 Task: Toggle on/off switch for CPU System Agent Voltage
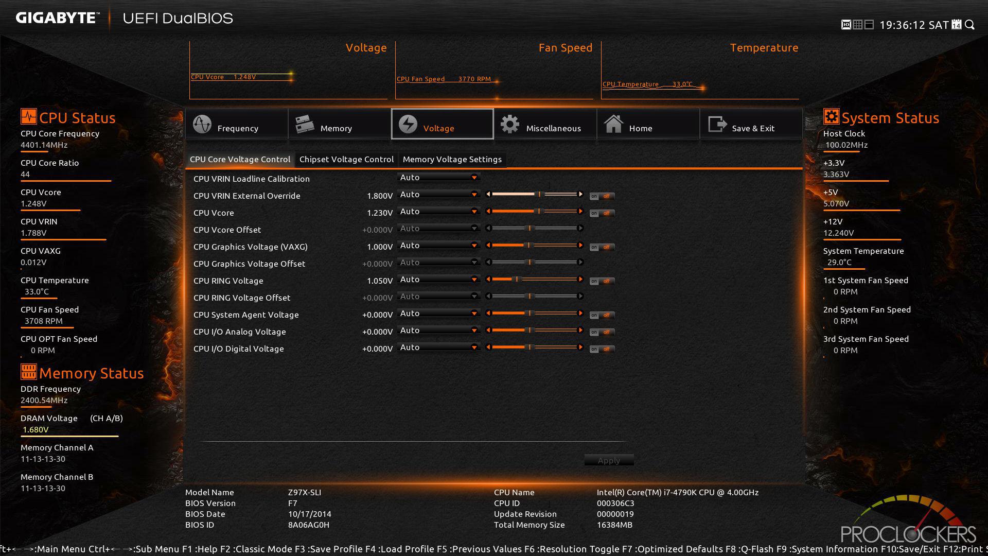point(602,315)
